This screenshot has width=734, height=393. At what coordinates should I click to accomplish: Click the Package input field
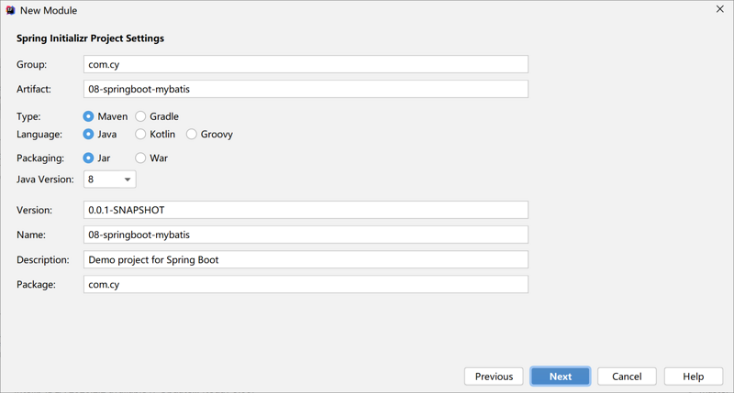[306, 284]
